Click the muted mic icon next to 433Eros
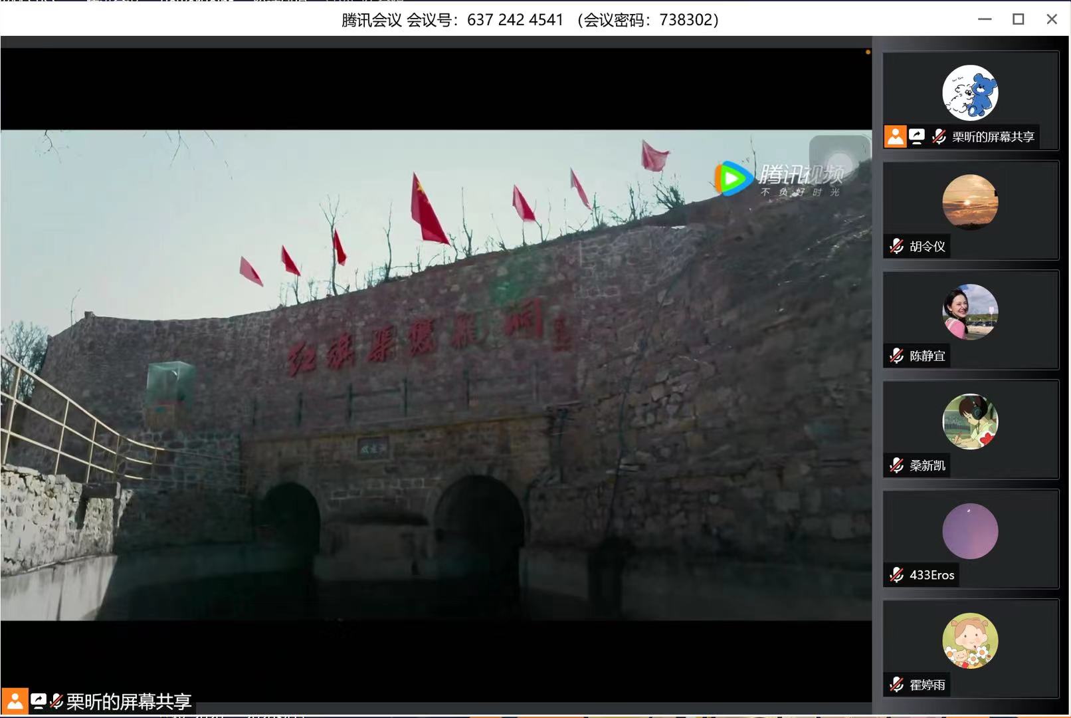 (896, 575)
